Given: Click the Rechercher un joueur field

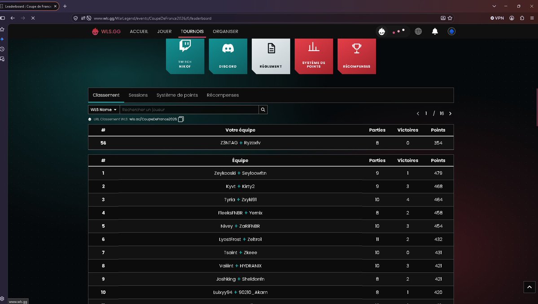Looking at the screenshot, I should (189, 110).
